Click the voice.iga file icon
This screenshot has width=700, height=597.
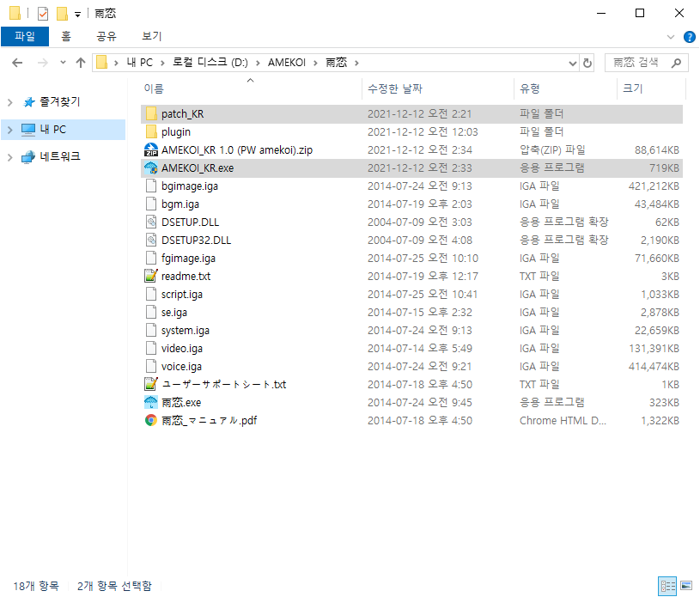click(x=151, y=366)
